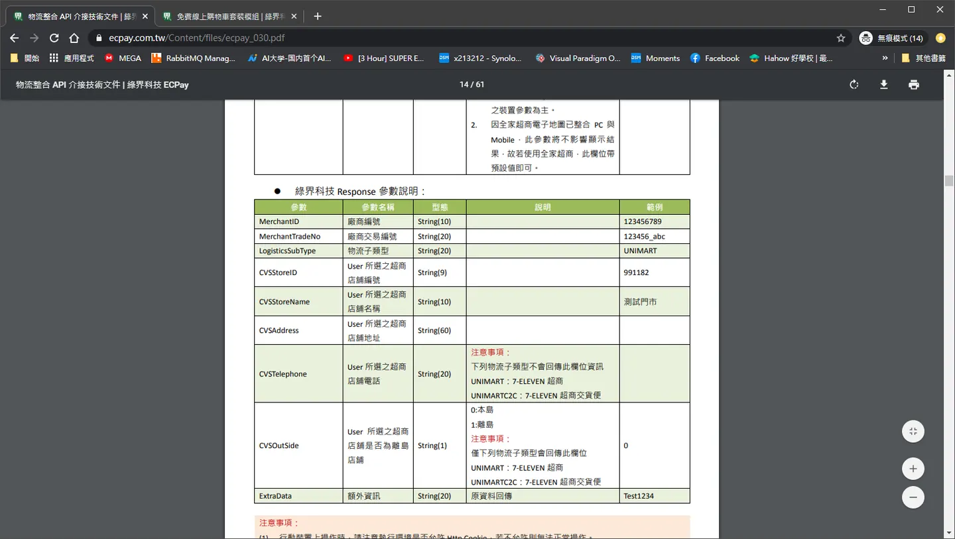The height and width of the screenshot is (539, 955).
Task: Print the PDF document
Action: (x=914, y=84)
